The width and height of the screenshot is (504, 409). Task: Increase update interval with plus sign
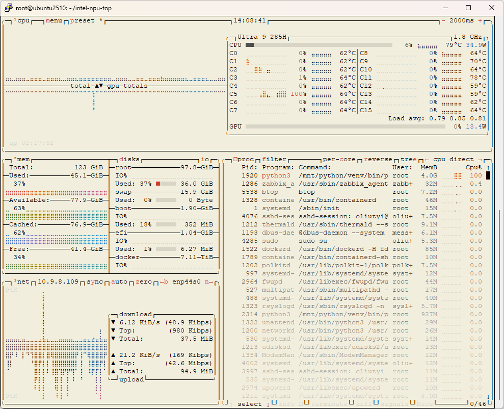[480, 21]
